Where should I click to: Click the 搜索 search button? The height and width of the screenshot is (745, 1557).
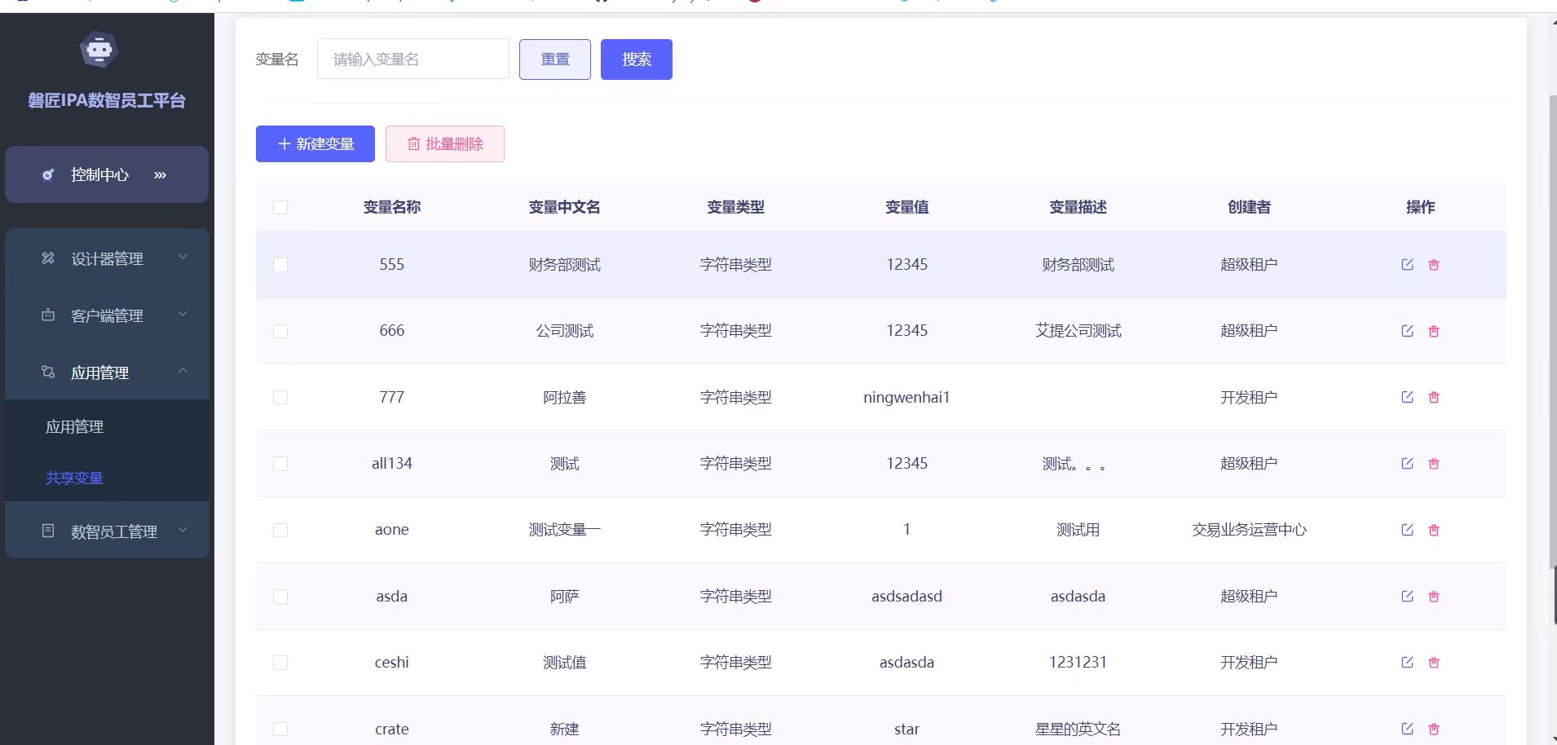[637, 60]
